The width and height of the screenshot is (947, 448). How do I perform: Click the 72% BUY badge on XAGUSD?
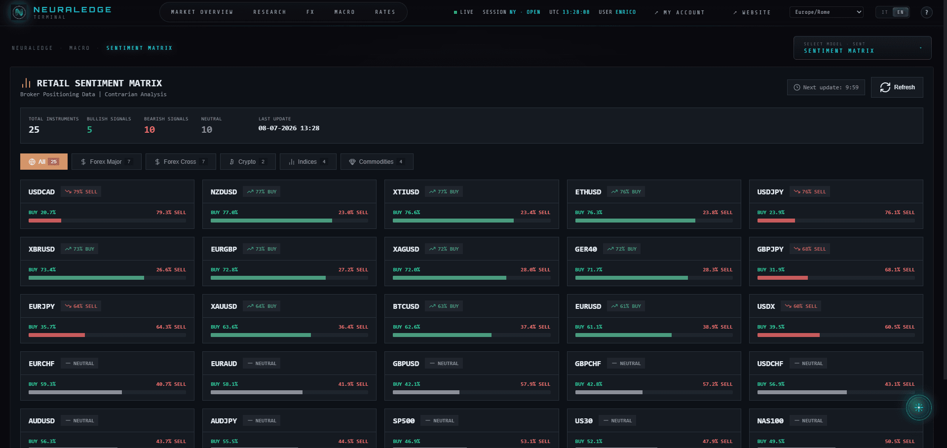click(x=444, y=249)
